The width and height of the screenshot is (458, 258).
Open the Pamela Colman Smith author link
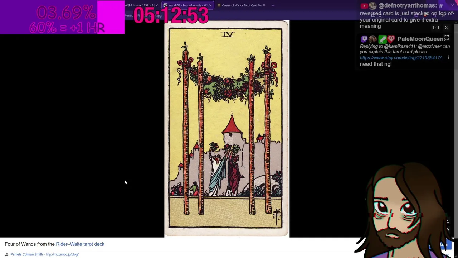coord(44,254)
